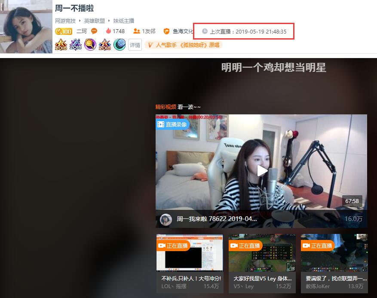Open V5 Ley live stream thumbnail

(x=262, y=253)
